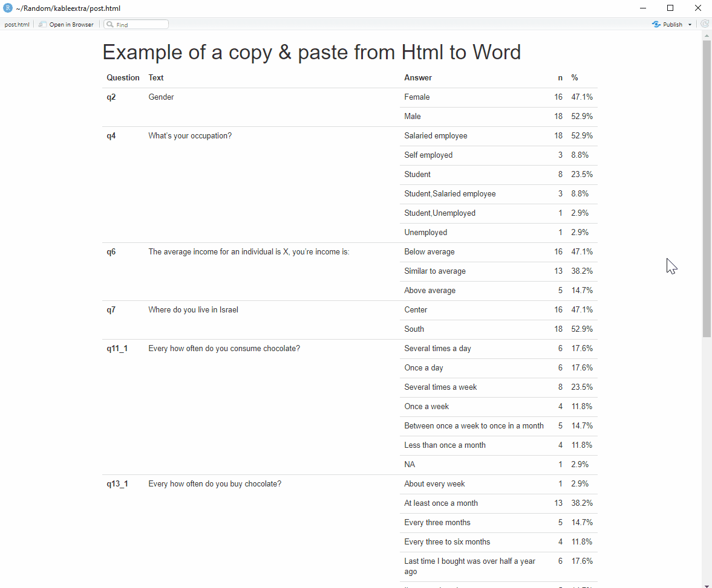Focus the Find text field
This screenshot has width=712, height=588.
(x=140, y=25)
